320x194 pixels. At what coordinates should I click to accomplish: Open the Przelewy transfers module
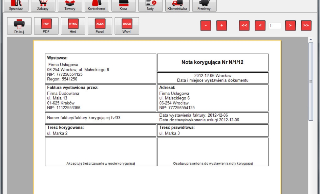[204, 5]
